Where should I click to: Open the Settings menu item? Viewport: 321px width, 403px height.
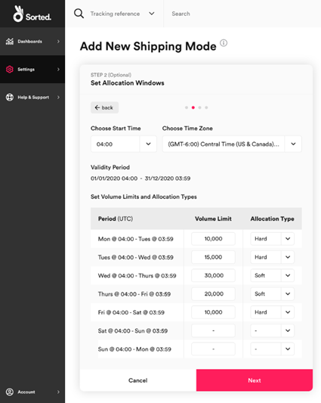32,69
